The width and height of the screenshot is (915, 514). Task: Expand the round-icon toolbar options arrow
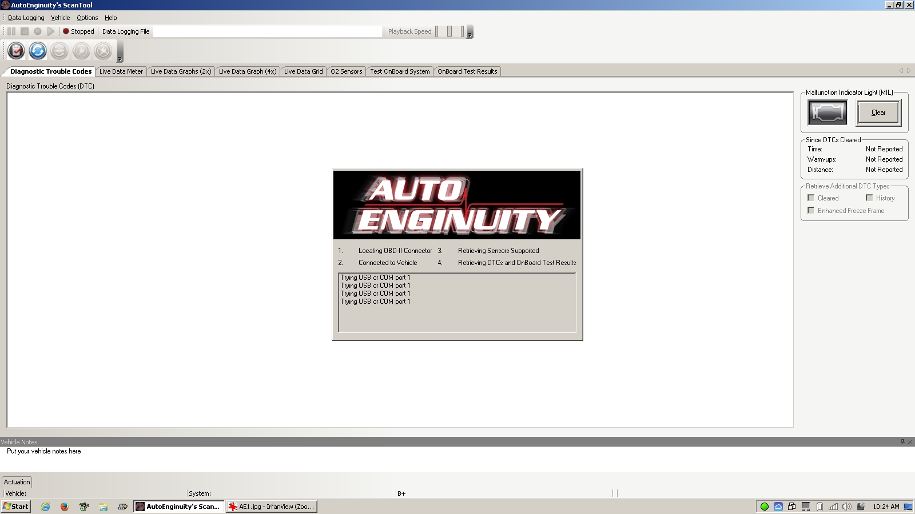point(120,59)
